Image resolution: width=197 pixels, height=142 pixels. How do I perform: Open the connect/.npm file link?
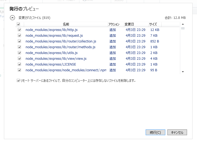click(66, 70)
